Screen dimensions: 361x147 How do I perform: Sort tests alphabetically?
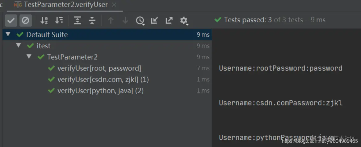[44, 20]
